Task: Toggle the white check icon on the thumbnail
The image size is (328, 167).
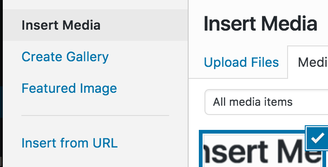Action: click(x=317, y=138)
